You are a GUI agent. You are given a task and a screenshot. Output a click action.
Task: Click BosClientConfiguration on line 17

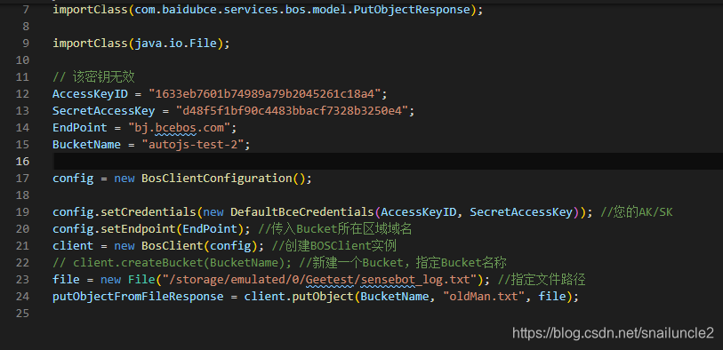tap(217, 179)
